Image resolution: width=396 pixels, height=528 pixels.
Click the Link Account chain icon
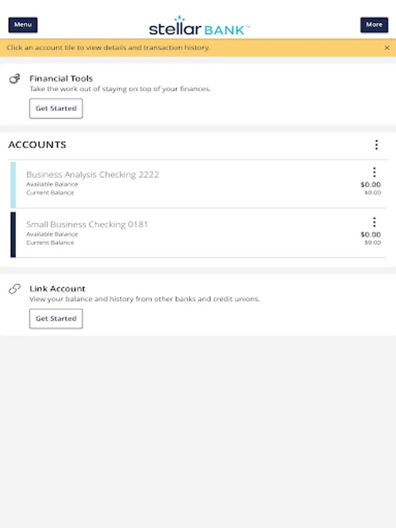point(15,289)
